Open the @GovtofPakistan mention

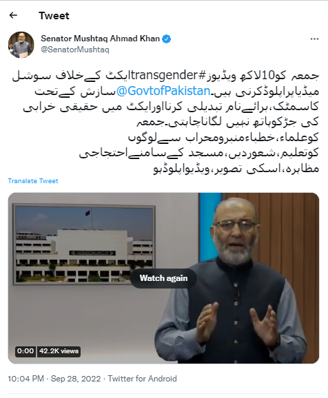coord(163,91)
